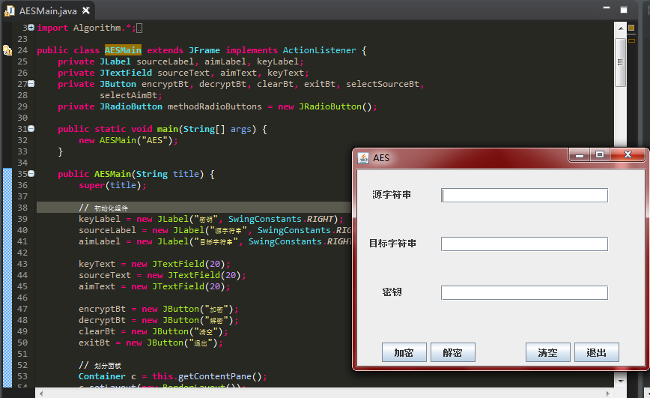This screenshot has height=398, width=650.
Task: Click the highlighted AESMain class name
Action: click(x=123, y=50)
